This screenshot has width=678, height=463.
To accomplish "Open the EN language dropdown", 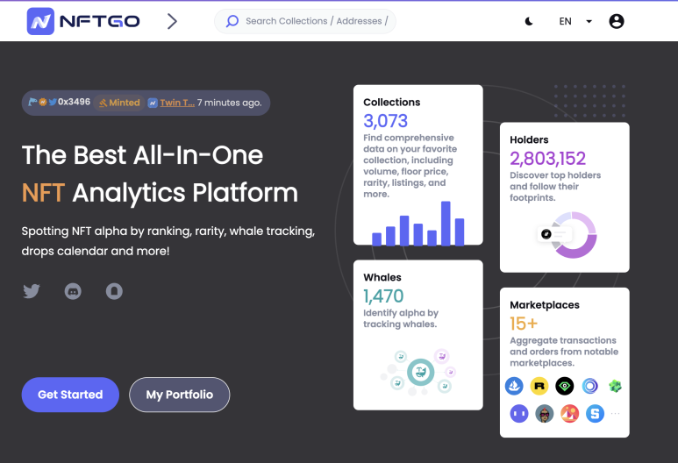I will [575, 21].
